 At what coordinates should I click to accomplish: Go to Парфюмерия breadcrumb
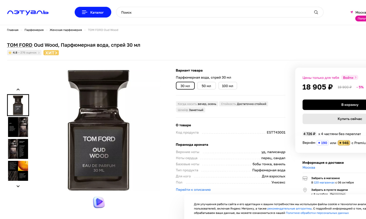pyautogui.click(x=34, y=30)
